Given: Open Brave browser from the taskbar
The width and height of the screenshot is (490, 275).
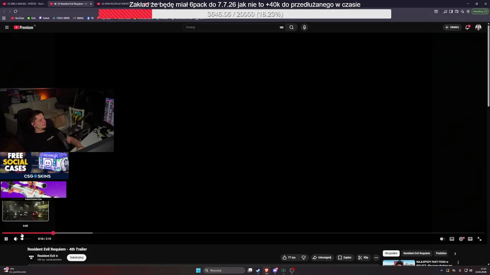Looking at the screenshot, I should (x=266, y=270).
